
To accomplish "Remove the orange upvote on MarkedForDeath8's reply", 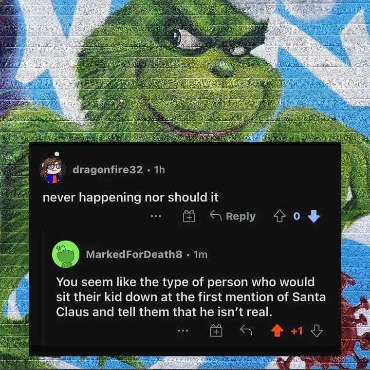I will 277,331.
